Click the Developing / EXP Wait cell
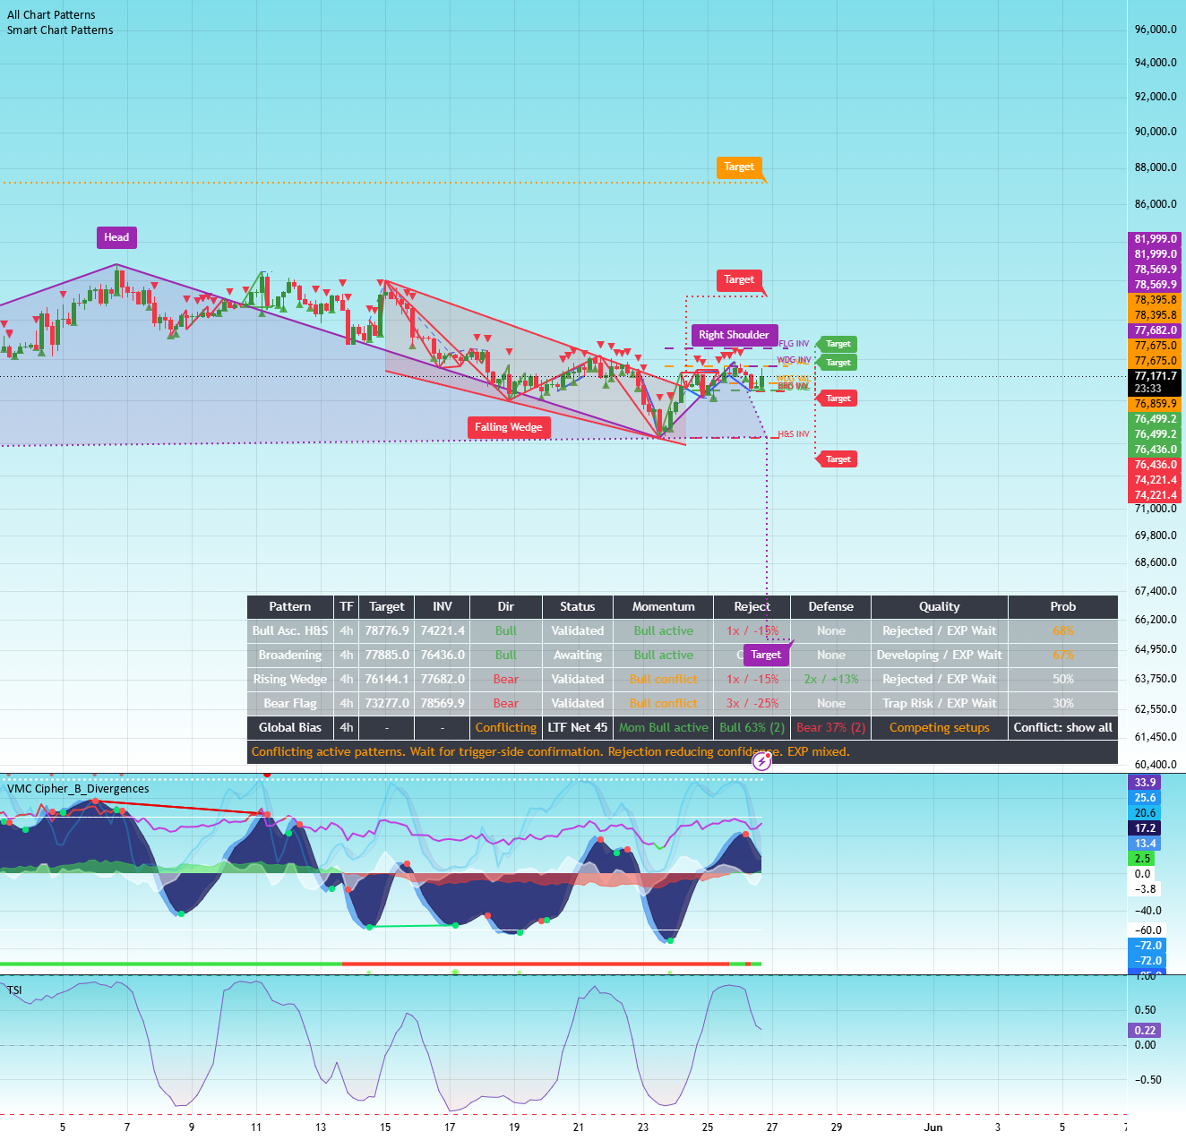The image size is (1186, 1140). coord(940,655)
